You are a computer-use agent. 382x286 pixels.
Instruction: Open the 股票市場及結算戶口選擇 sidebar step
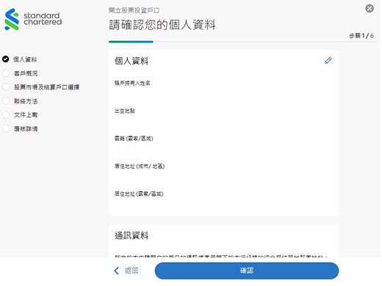point(46,87)
